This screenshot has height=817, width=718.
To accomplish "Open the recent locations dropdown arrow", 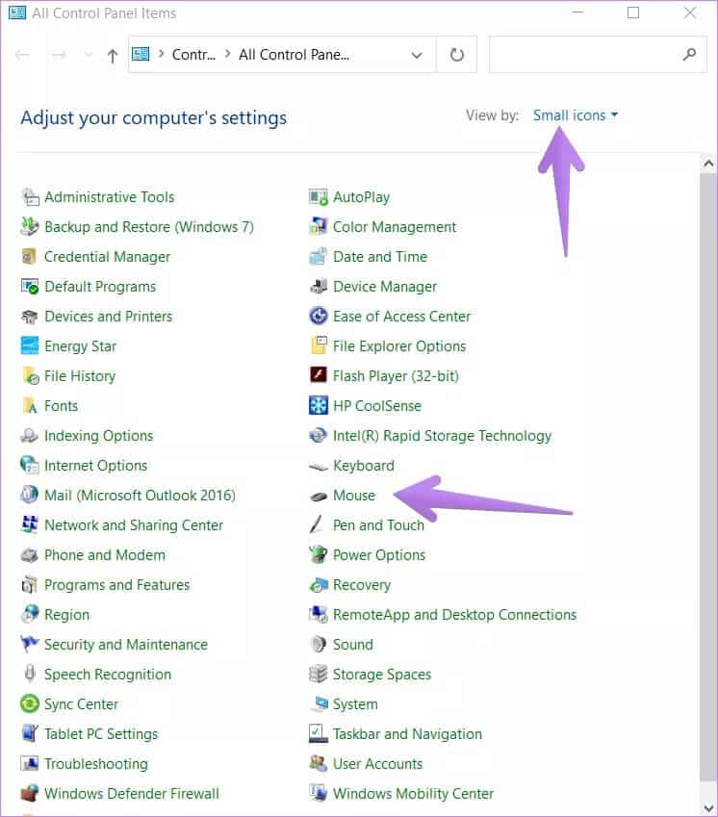I will (88, 55).
